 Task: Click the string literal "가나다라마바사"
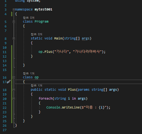(x=87, y=52)
